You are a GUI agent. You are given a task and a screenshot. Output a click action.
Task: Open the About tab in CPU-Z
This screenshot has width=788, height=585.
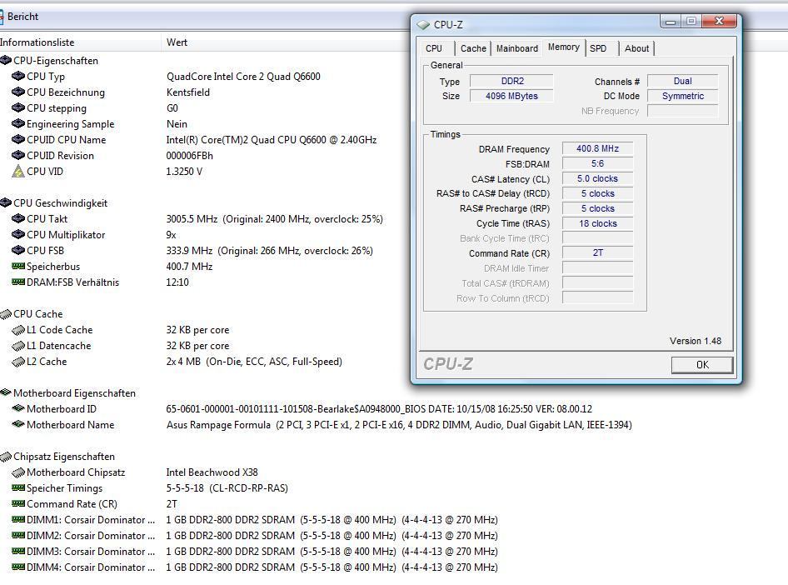[636, 48]
